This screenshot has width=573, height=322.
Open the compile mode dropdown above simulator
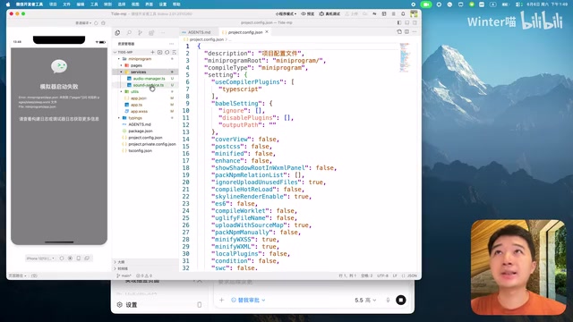pos(83,23)
